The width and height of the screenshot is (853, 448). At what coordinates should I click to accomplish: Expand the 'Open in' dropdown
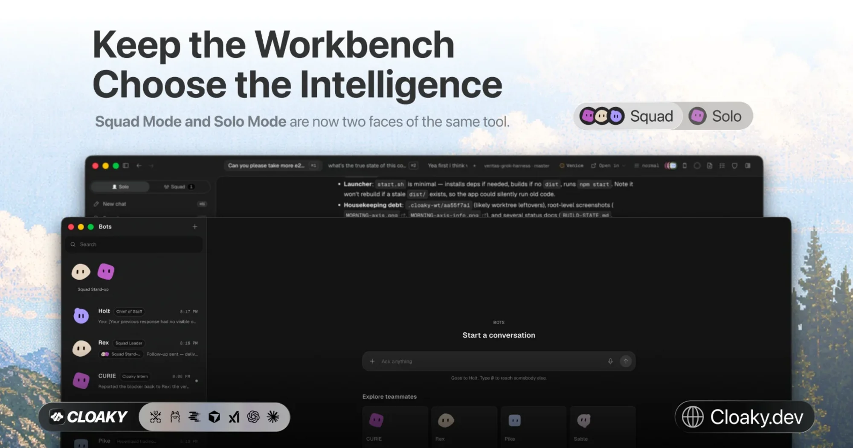608,166
